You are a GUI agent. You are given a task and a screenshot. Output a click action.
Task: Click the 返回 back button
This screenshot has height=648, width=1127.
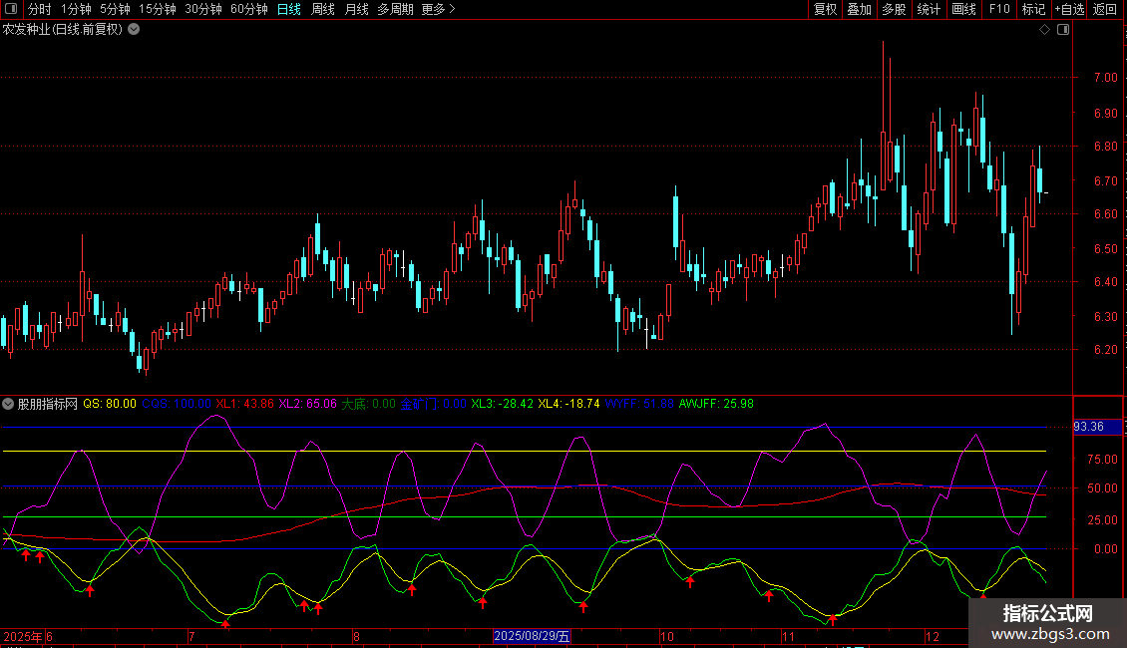1105,10
